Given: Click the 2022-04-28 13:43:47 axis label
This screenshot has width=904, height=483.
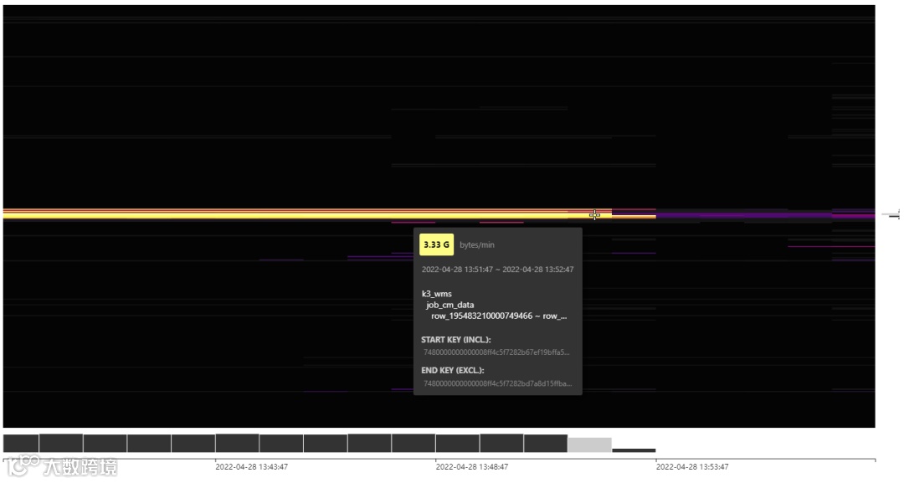Looking at the screenshot, I should pos(251,467).
